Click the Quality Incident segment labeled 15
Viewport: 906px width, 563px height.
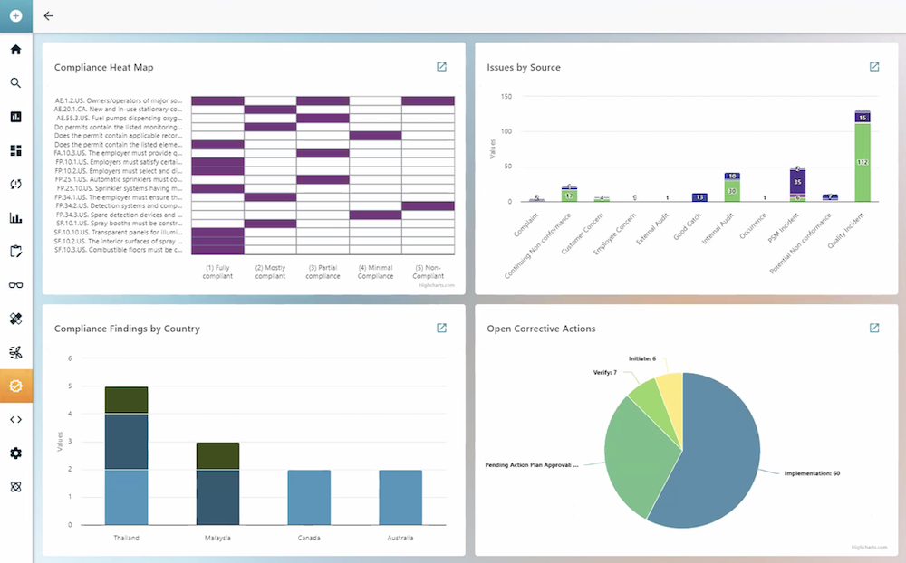point(863,118)
